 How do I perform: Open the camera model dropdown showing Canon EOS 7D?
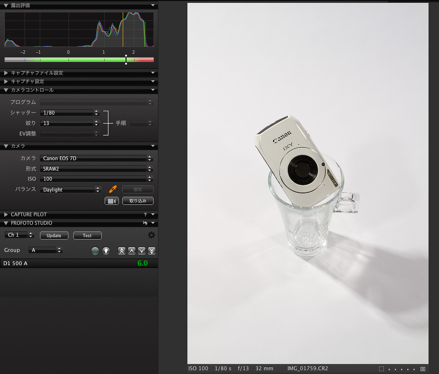coord(96,158)
